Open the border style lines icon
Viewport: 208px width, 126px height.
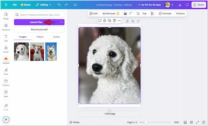click(125, 13)
